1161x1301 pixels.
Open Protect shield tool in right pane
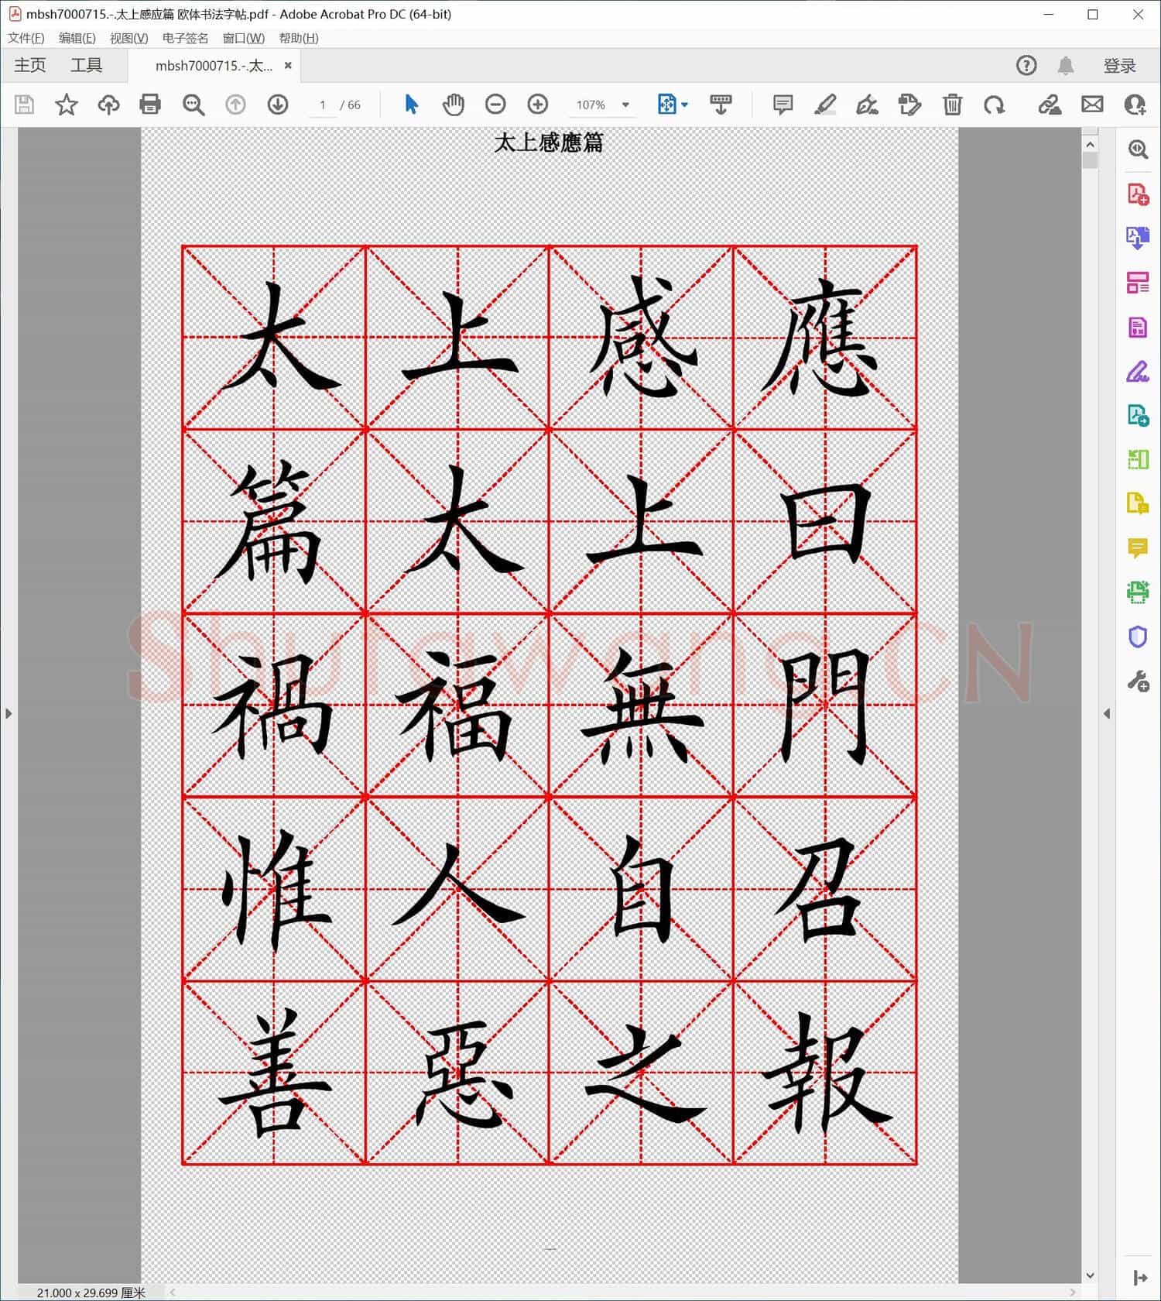click(1138, 637)
